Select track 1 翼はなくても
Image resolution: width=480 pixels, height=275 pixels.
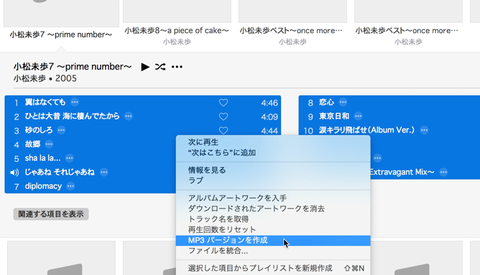(x=143, y=103)
